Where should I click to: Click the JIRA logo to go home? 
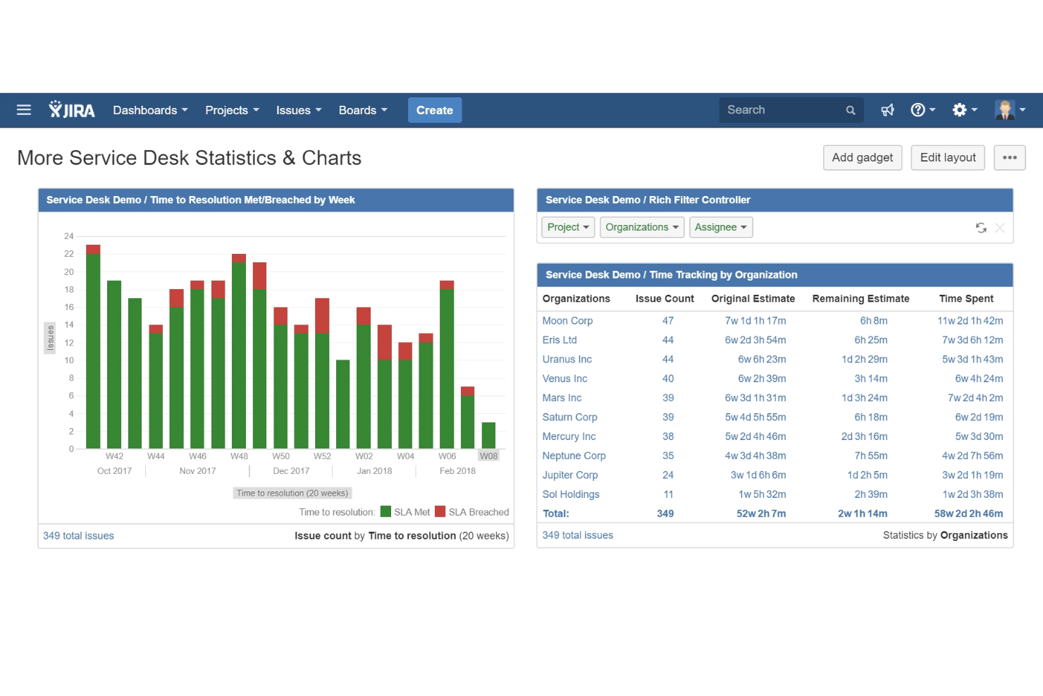click(71, 110)
